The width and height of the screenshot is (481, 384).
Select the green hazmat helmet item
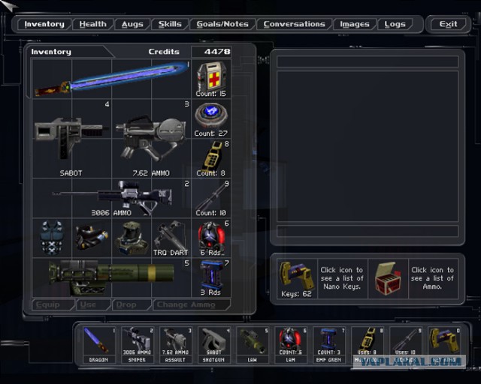click(132, 238)
